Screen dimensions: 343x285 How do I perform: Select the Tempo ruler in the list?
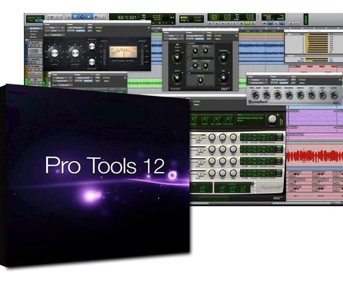tap(33, 34)
